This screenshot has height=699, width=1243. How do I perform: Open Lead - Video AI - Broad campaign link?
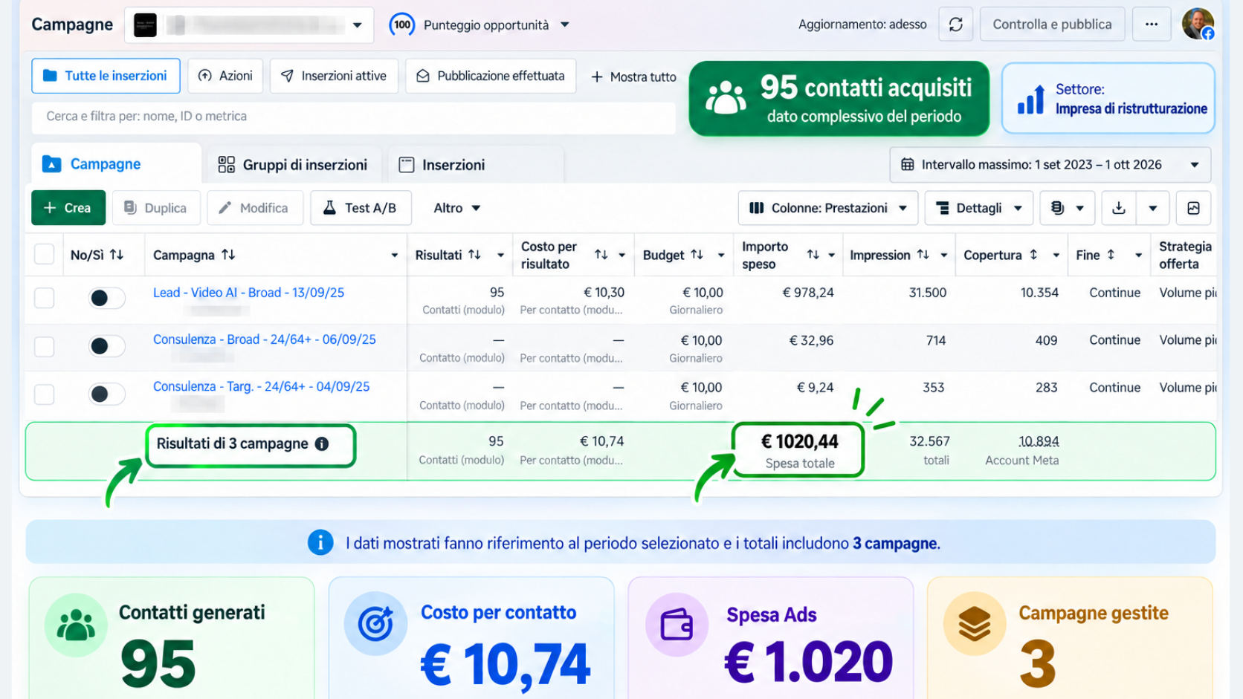tap(248, 292)
